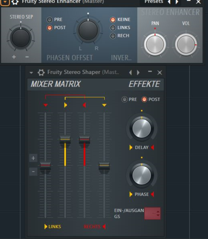Click the Phasen Offset knob
The width and height of the screenshot is (208, 239).
(x=88, y=30)
